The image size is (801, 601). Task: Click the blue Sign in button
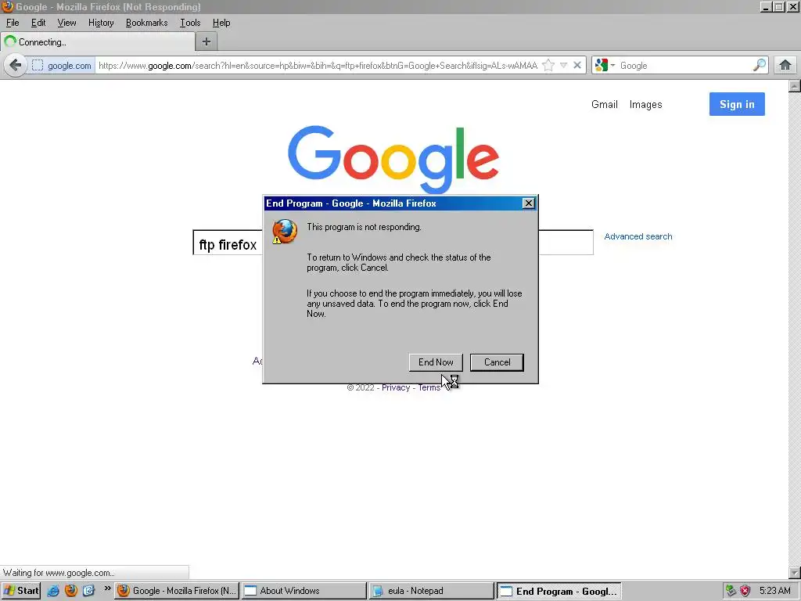pyautogui.click(x=737, y=104)
